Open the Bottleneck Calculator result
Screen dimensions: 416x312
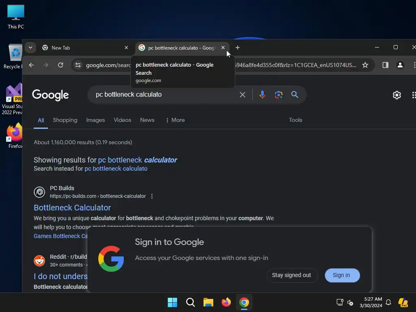click(x=72, y=208)
